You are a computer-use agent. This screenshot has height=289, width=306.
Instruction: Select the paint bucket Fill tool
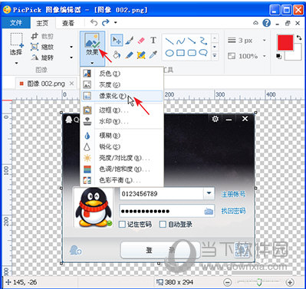click(117, 54)
